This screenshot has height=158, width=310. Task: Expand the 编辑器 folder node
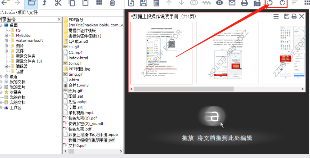(x=6, y=66)
